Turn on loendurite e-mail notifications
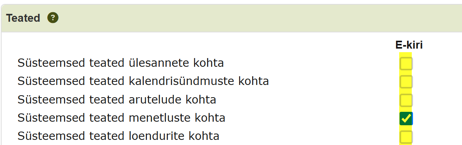 [406, 137]
